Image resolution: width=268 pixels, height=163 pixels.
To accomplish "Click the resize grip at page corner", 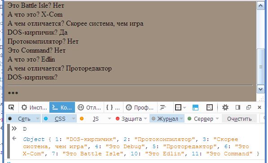I will point(261,99).
